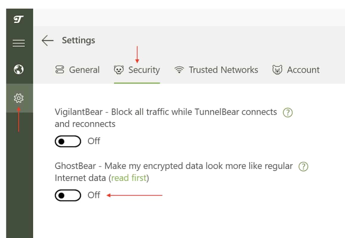This screenshot has height=238, width=345.
Task: Click the bear face icon beside Security
Action: coord(119,70)
